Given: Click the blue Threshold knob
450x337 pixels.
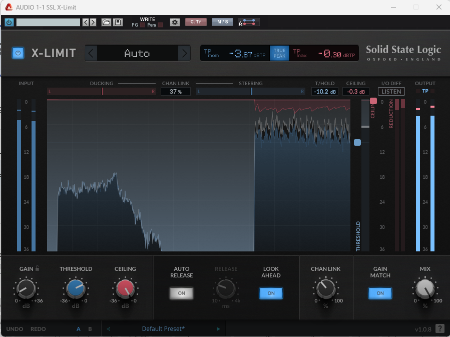Looking at the screenshot, I should pyautogui.click(x=76, y=288).
